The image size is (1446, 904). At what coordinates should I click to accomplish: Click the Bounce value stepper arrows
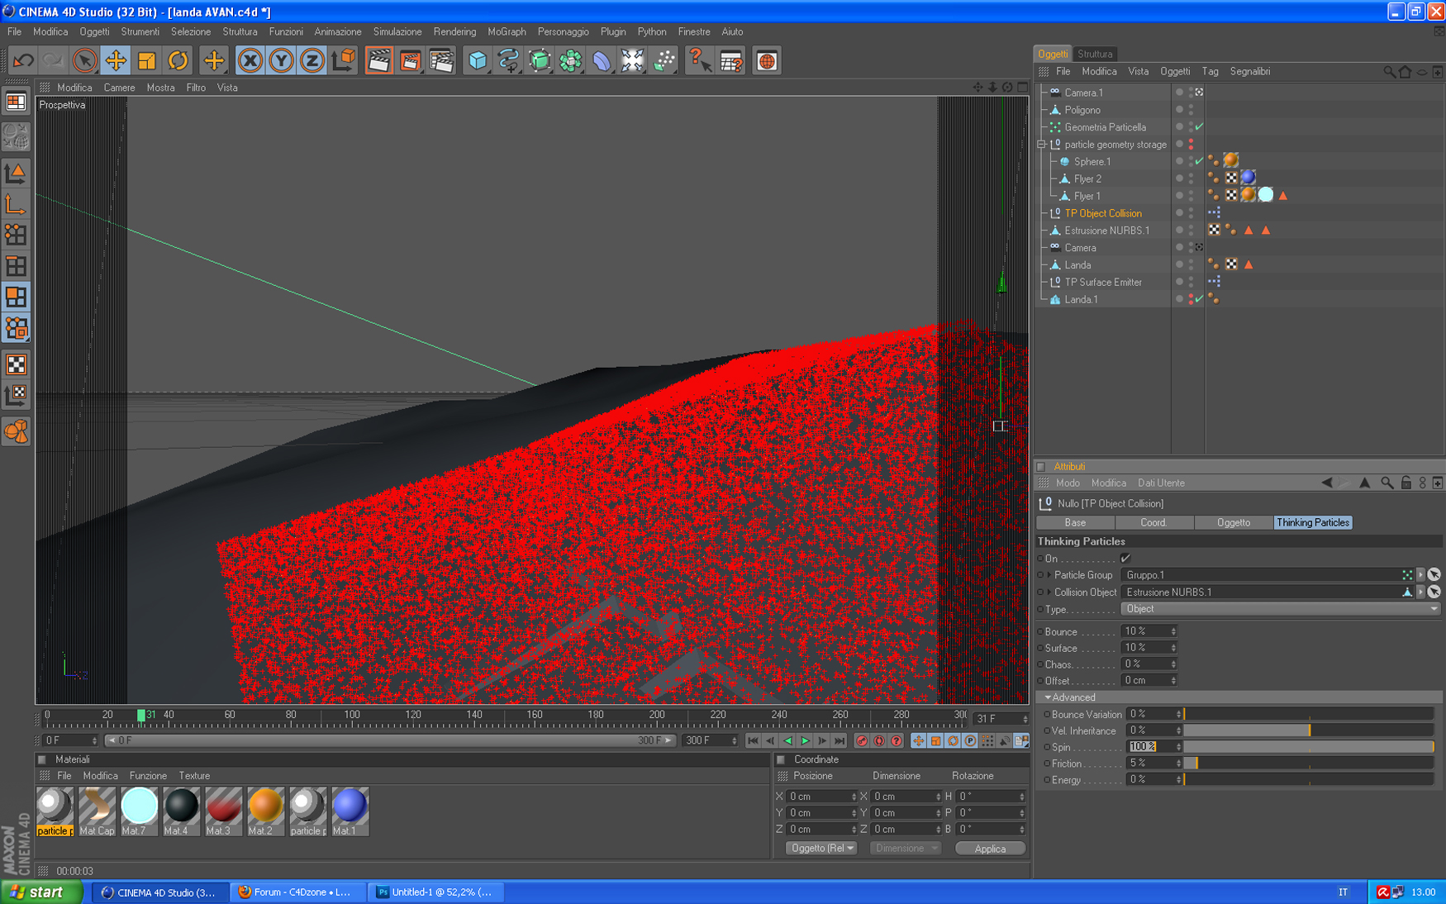(1173, 631)
